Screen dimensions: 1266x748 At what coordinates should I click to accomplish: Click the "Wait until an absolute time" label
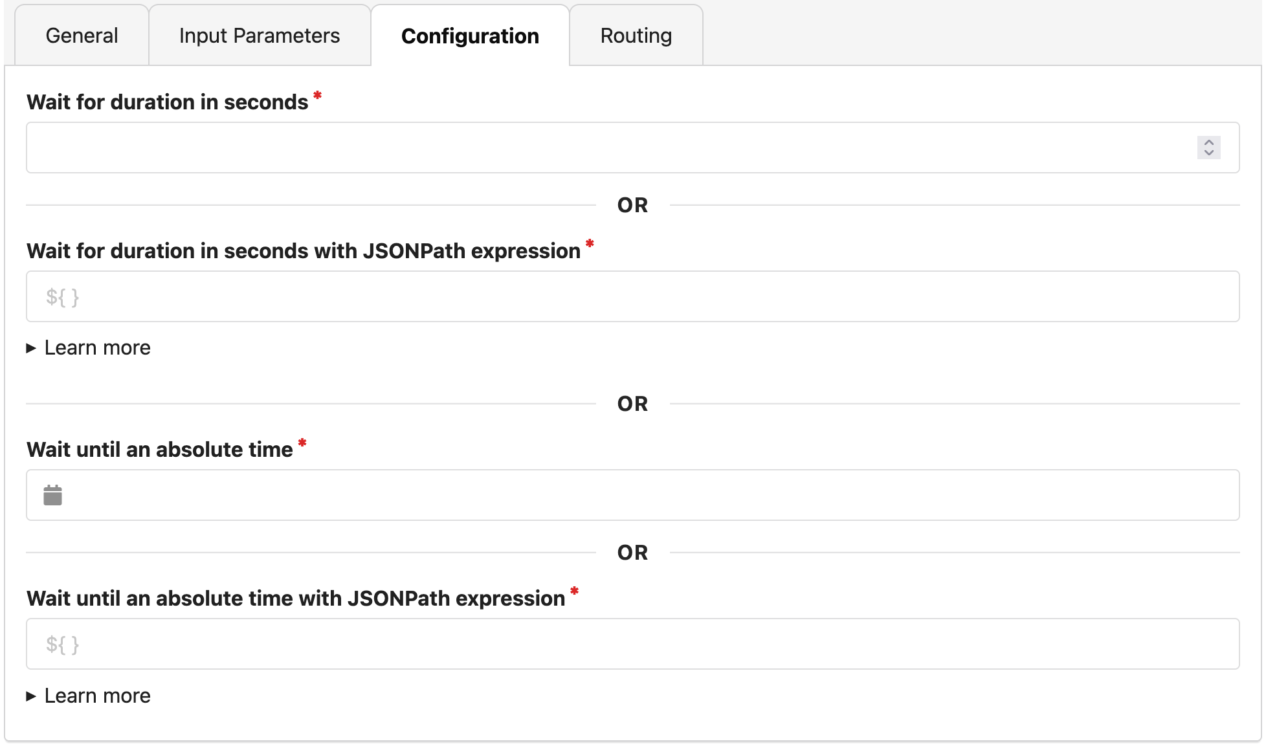[159, 450]
